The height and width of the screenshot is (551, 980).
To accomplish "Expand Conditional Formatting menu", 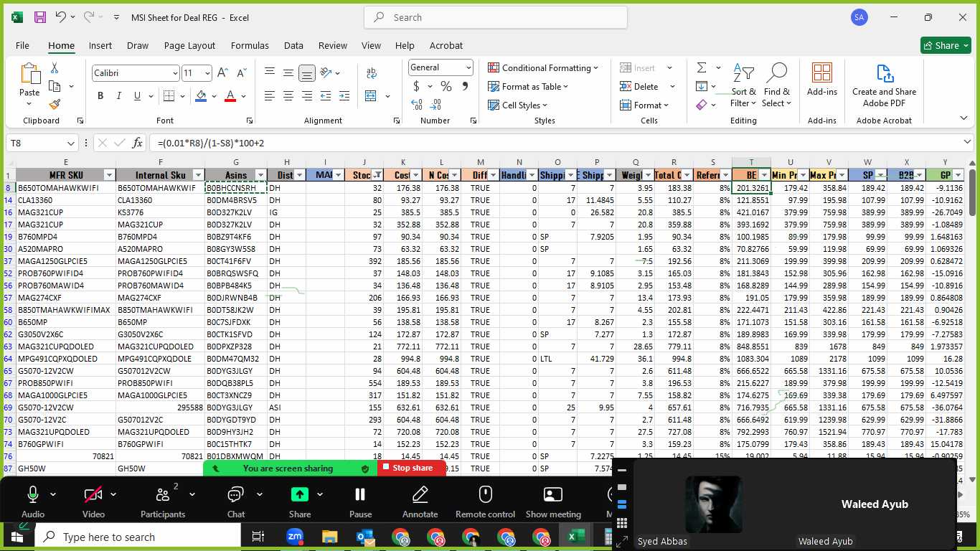I will 543,67.
